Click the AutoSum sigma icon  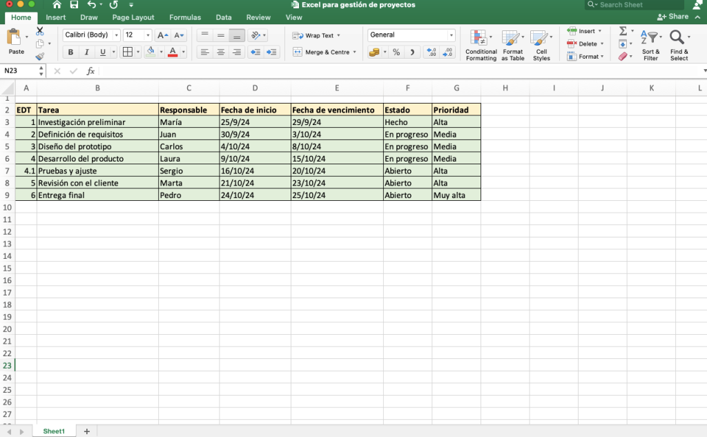coord(623,31)
